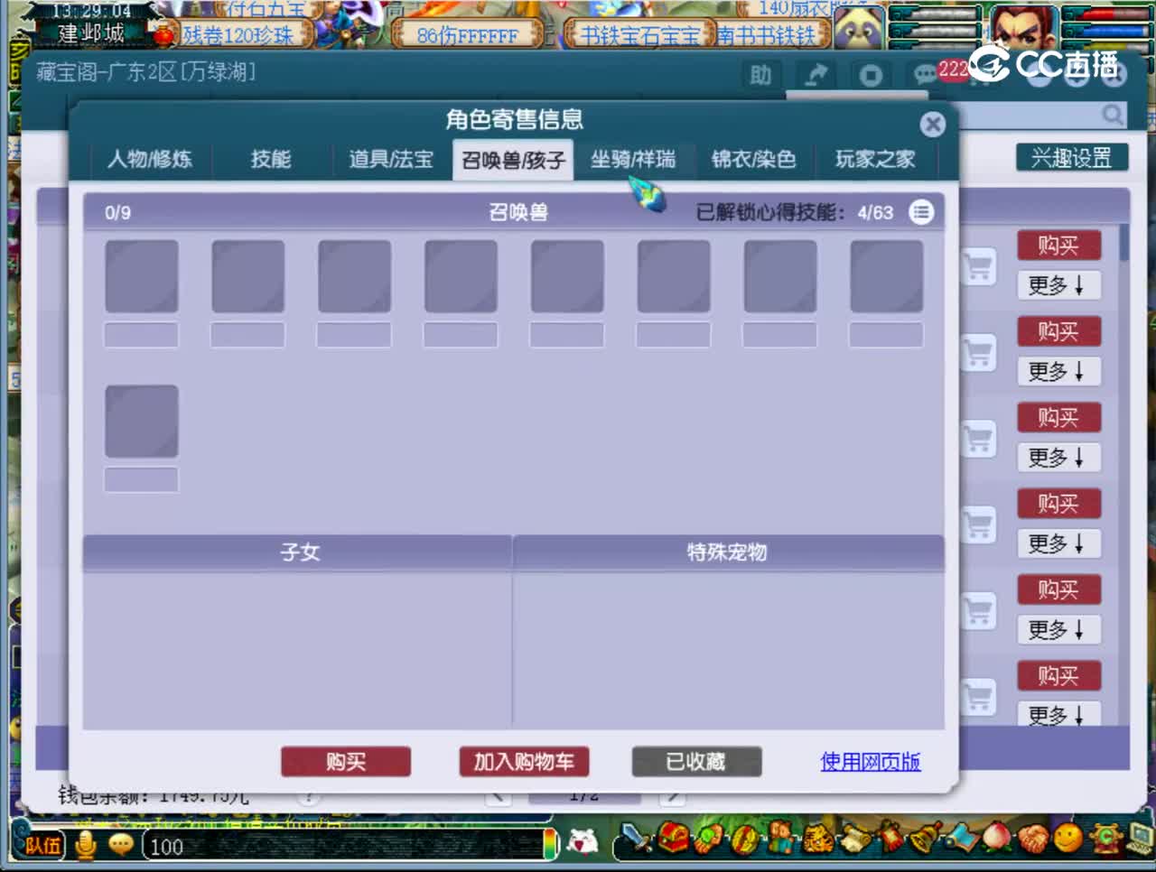Expand 更多 on the third listing row

[x=1058, y=458]
